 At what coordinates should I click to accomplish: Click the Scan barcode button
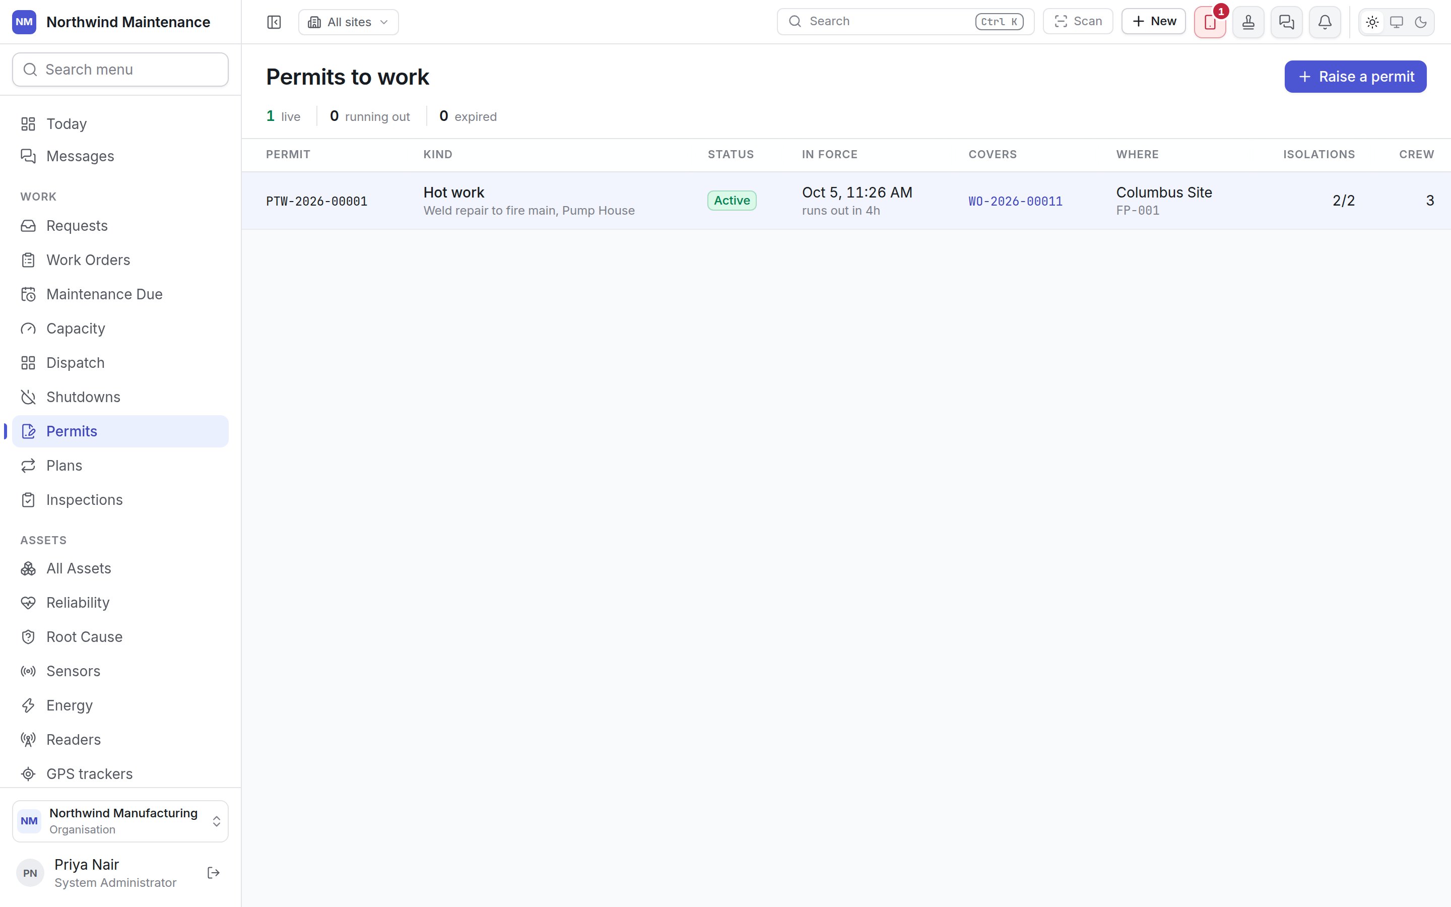(1078, 22)
